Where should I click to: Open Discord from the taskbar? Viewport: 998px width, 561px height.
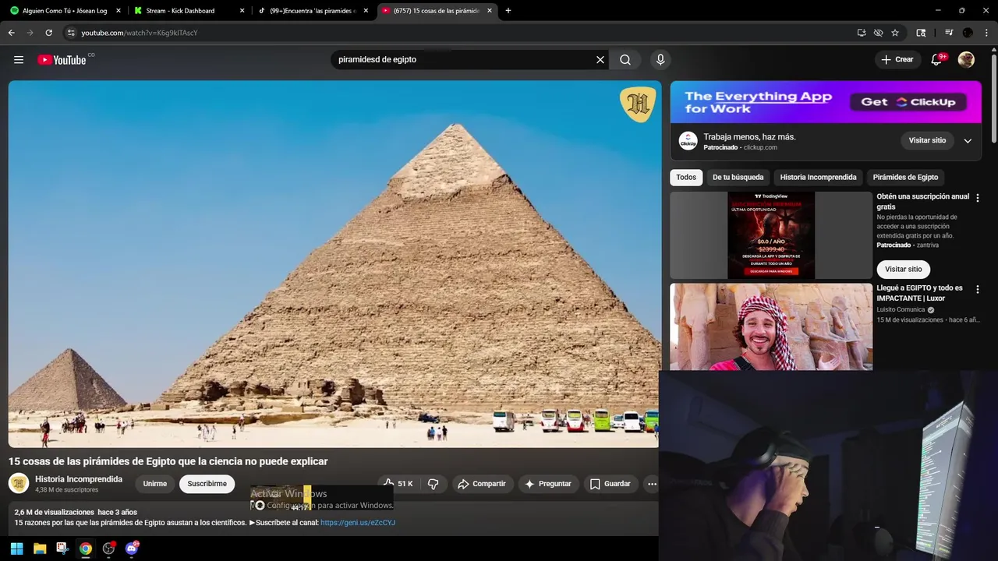coord(132,549)
